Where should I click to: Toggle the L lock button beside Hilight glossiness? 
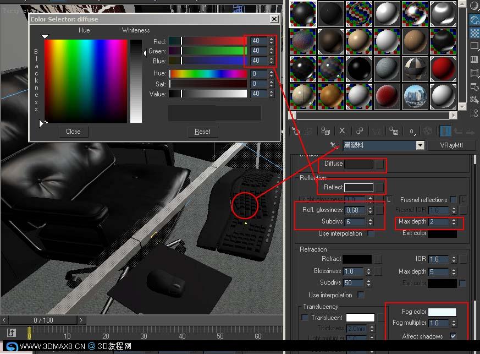tap(389, 200)
